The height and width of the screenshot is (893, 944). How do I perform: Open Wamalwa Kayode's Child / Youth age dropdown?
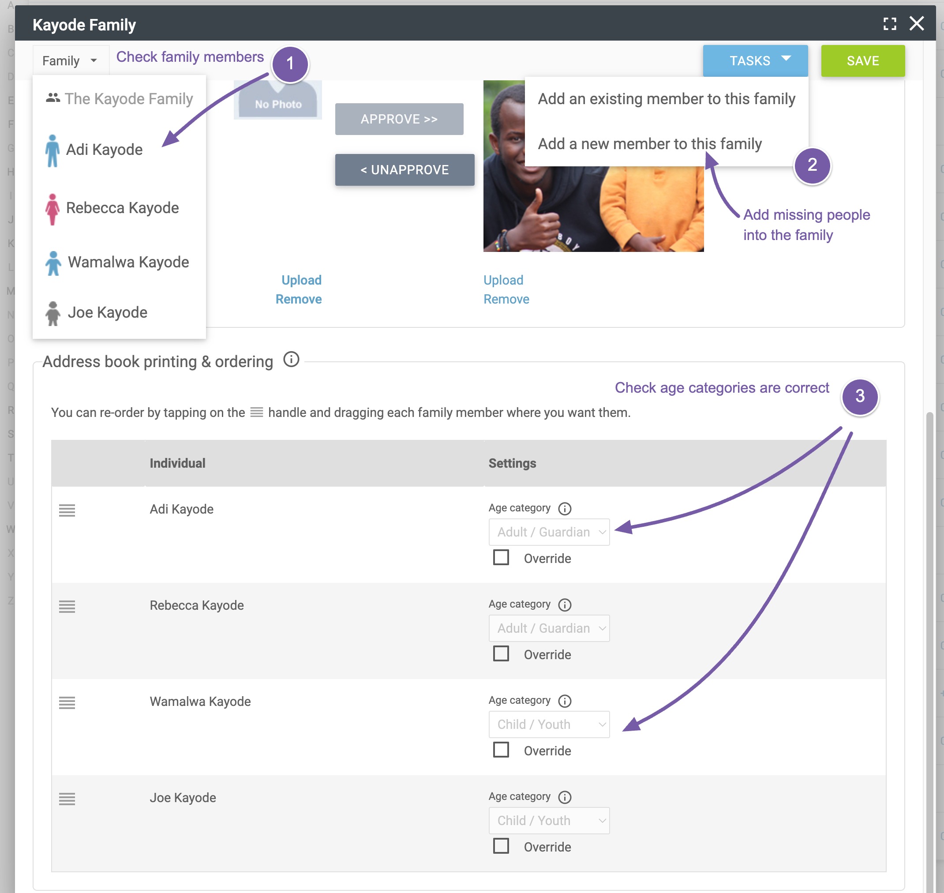point(549,724)
